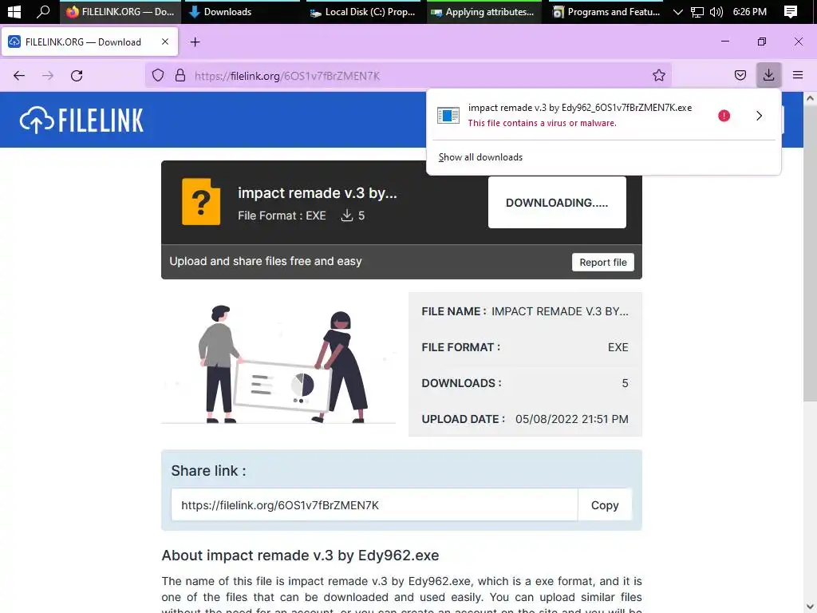Open Local Disk (C:) Properties taskbar window
Viewport: 817px width, 613px height.
[x=363, y=11]
